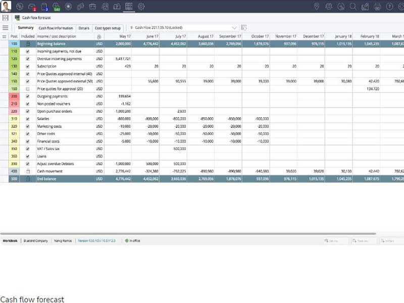Image resolution: width=404 pixels, height=303 pixels.
Task: Click Bluebird Company in the status bar
Action: pos(35,240)
